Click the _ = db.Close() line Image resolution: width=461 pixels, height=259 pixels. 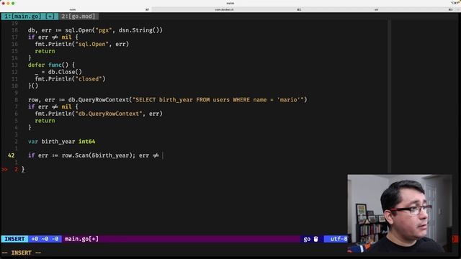[x=58, y=72]
